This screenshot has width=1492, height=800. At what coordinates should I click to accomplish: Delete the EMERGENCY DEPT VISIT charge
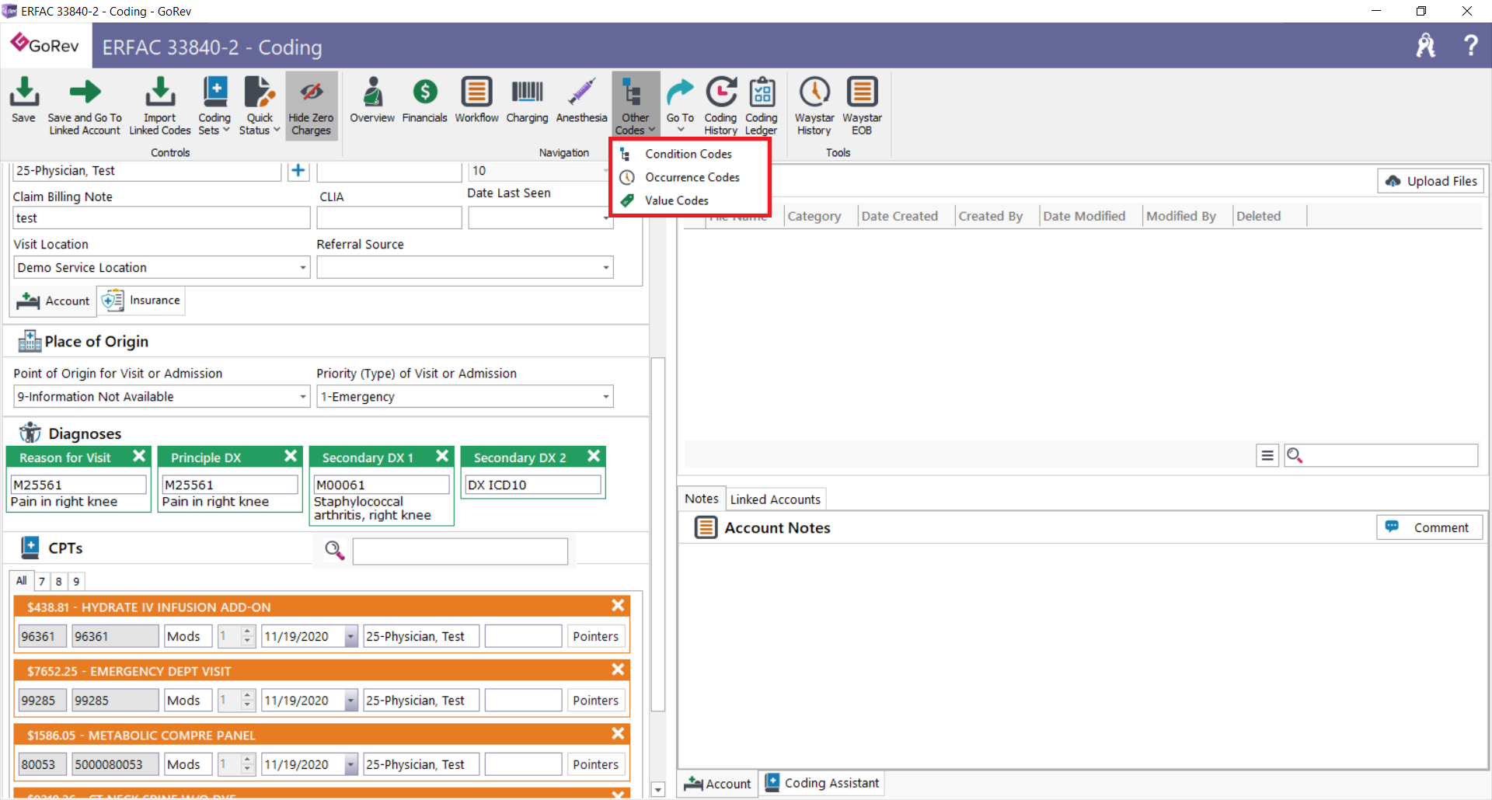point(618,670)
